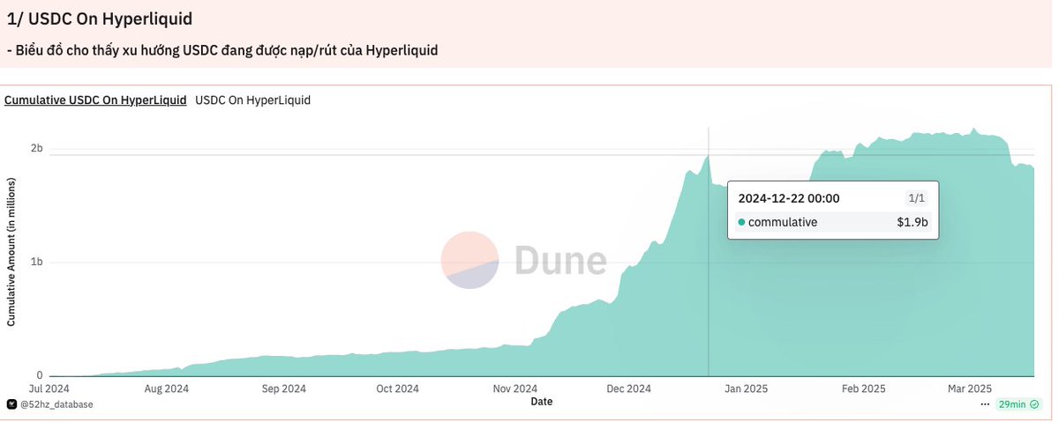The width and height of the screenshot is (1059, 422).
Task: Click the USDC On HyperLiquid subtitle
Action: (x=252, y=100)
